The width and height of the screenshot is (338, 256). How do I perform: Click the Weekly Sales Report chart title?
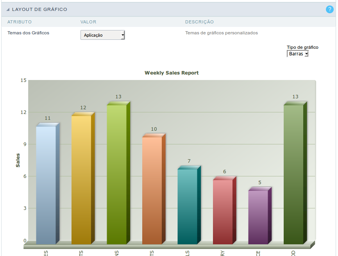172,73
